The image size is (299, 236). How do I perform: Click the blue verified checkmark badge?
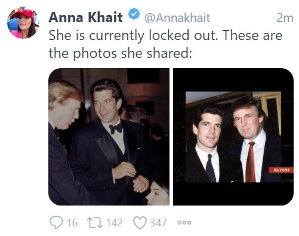[134, 14]
